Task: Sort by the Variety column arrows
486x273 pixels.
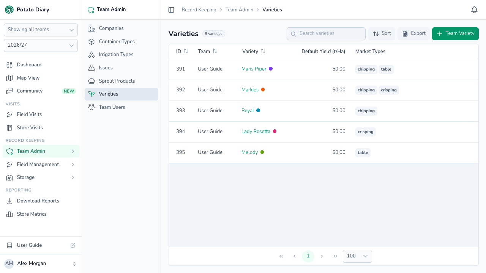Action: (263, 51)
